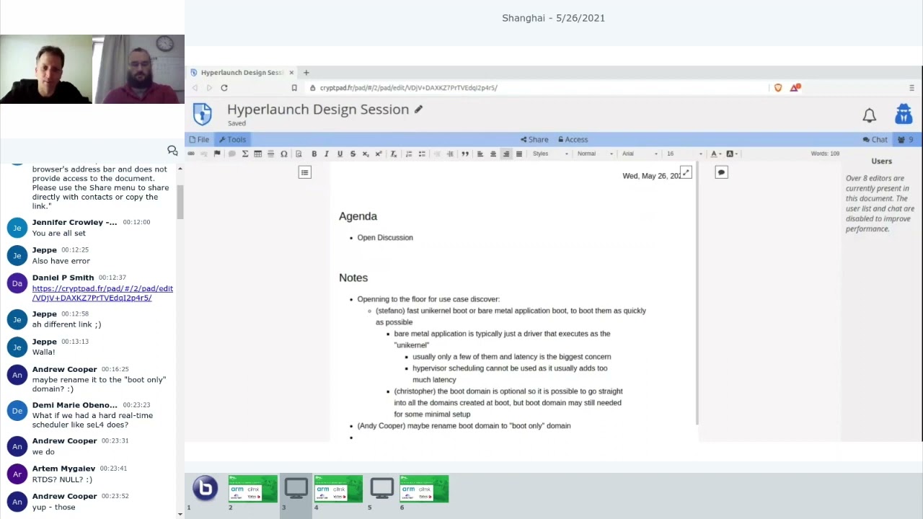Open the font size 16 dropdown

tap(684, 154)
